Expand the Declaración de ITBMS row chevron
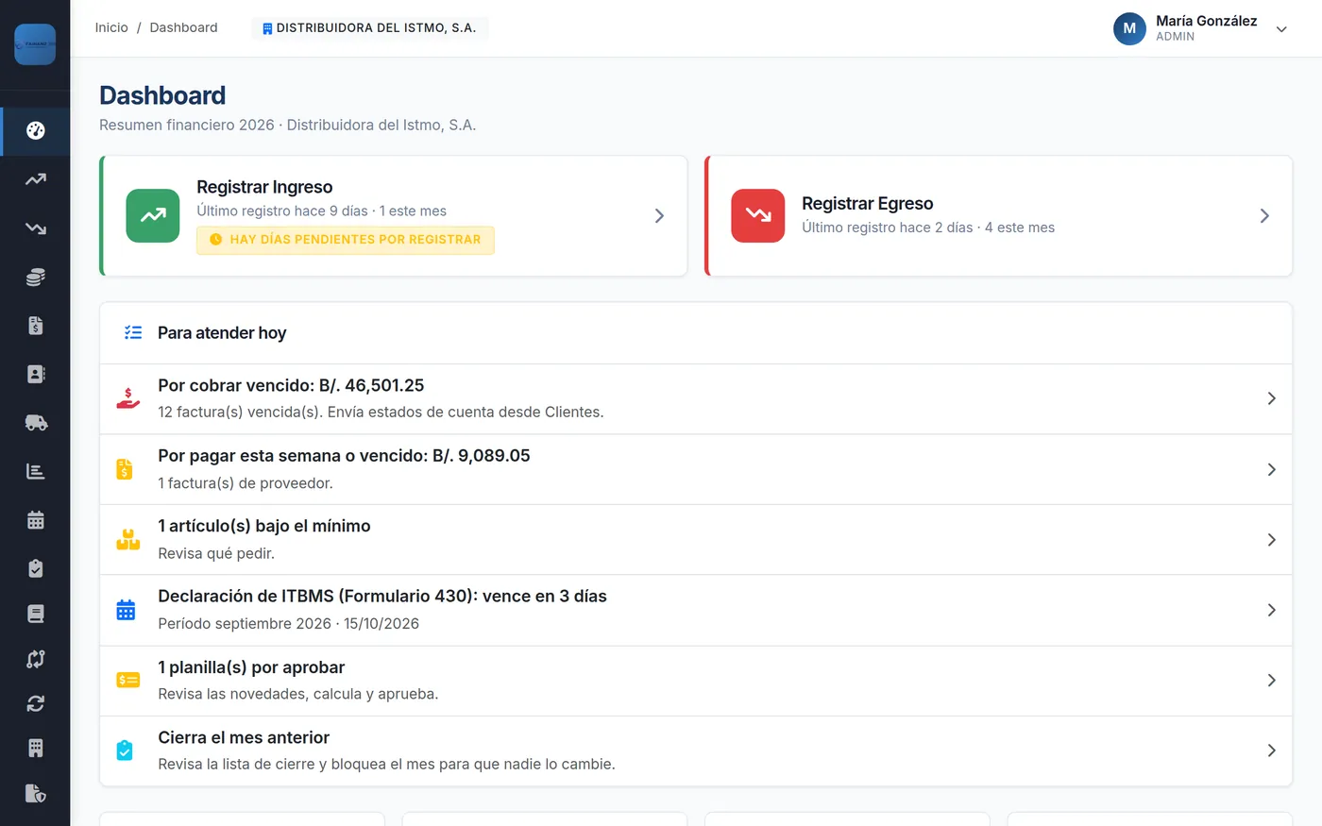 point(1271,610)
